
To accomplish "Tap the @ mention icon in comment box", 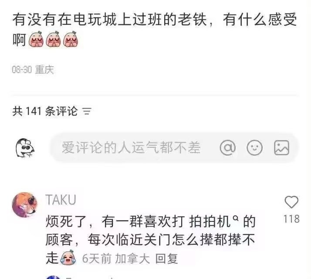I will click(228, 148).
